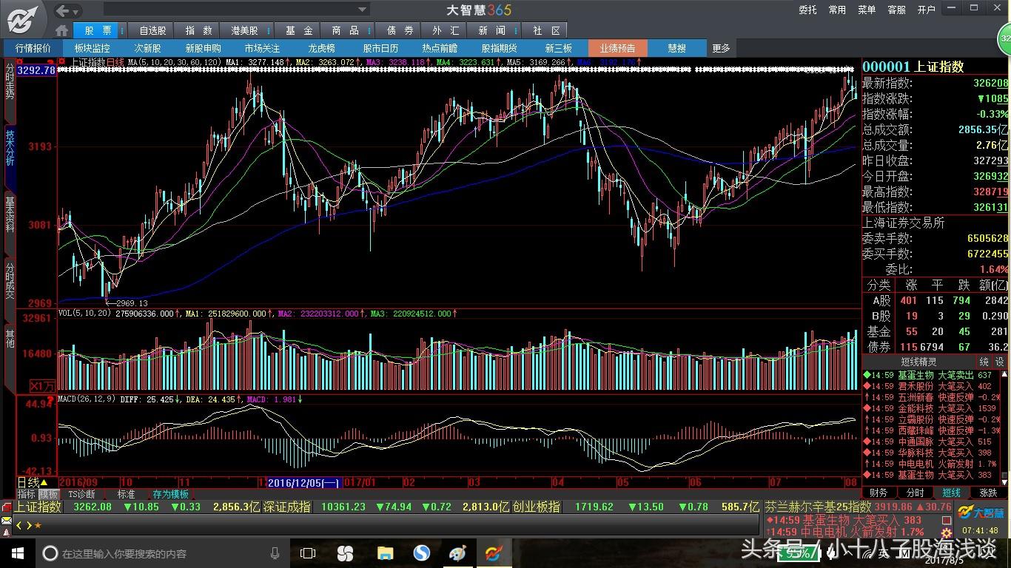Go back with the arrow button

click(64, 10)
